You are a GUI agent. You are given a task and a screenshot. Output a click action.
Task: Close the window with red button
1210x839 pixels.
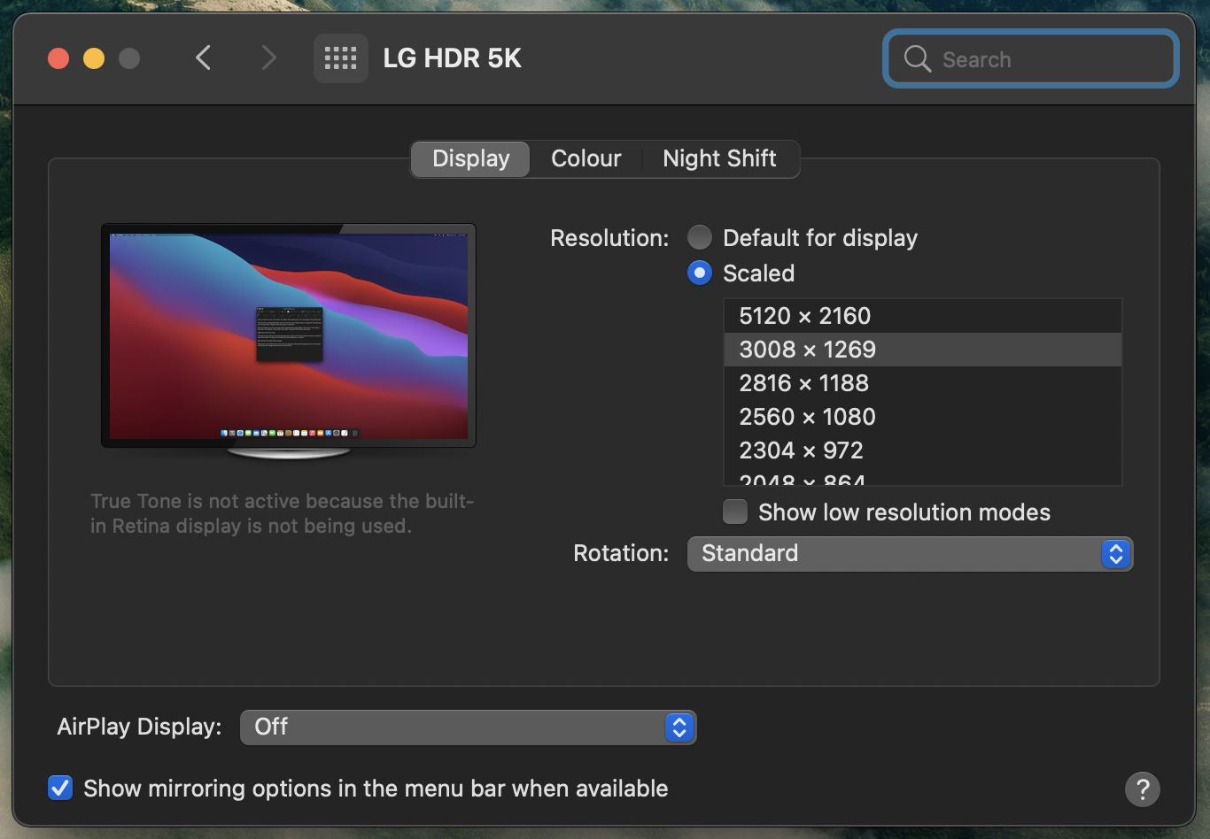[58, 58]
